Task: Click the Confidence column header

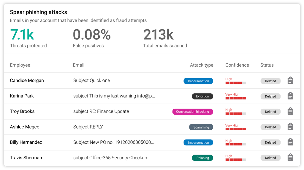Action: click(237, 65)
